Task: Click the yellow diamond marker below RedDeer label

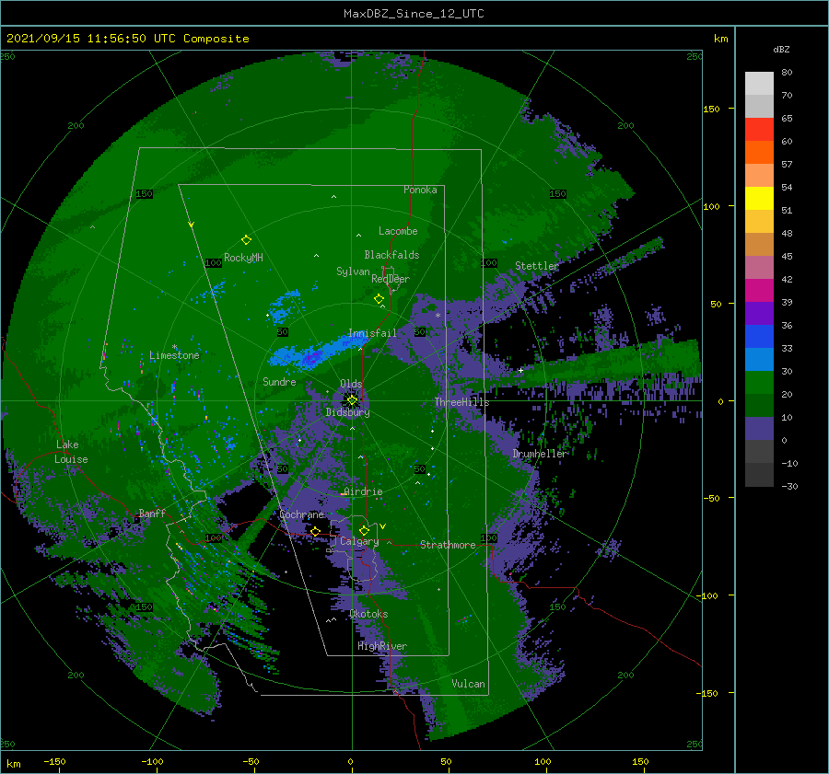Action: pyautogui.click(x=379, y=299)
